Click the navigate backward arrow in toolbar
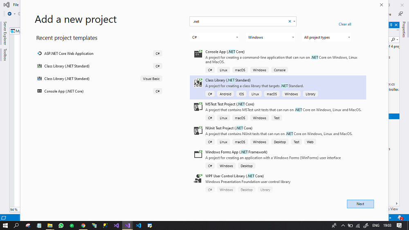Viewport: 409px width, 230px height. pyautogui.click(x=10, y=14)
